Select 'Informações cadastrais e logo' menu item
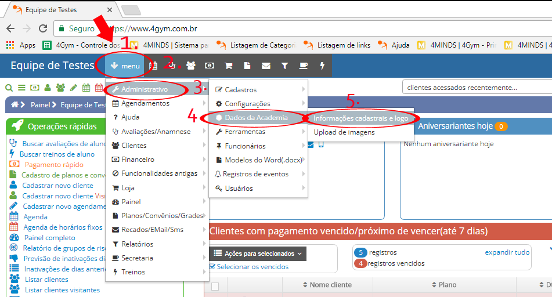The width and height of the screenshot is (552, 297). (x=360, y=118)
